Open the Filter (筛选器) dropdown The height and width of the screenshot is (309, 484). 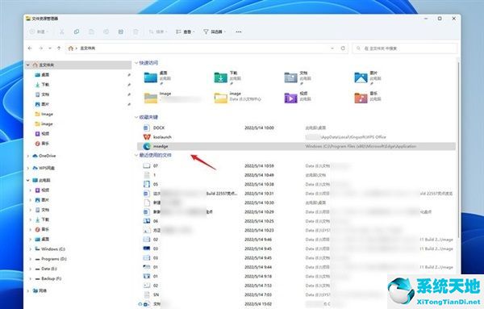click(x=215, y=31)
